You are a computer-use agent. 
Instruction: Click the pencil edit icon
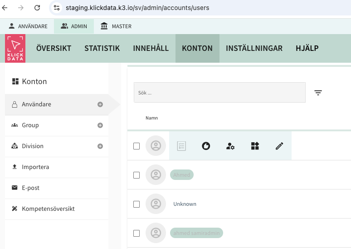pyautogui.click(x=279, y=146)
